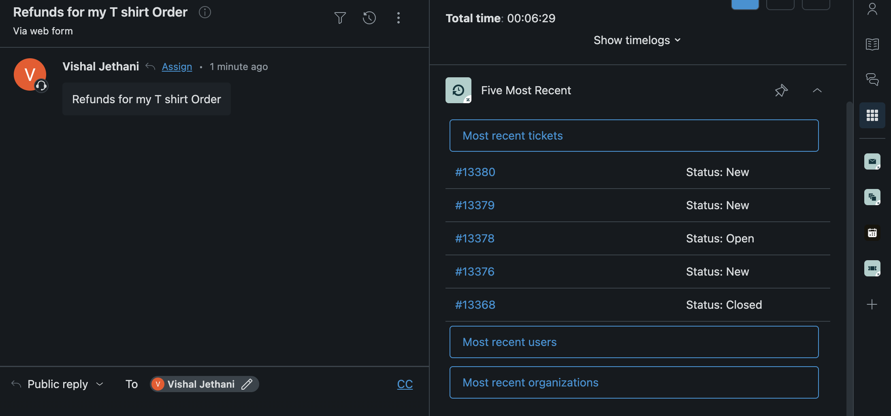Click the CC link in reply bar
The height and width of the screenshot is (416, 891).
click(405, 384)
